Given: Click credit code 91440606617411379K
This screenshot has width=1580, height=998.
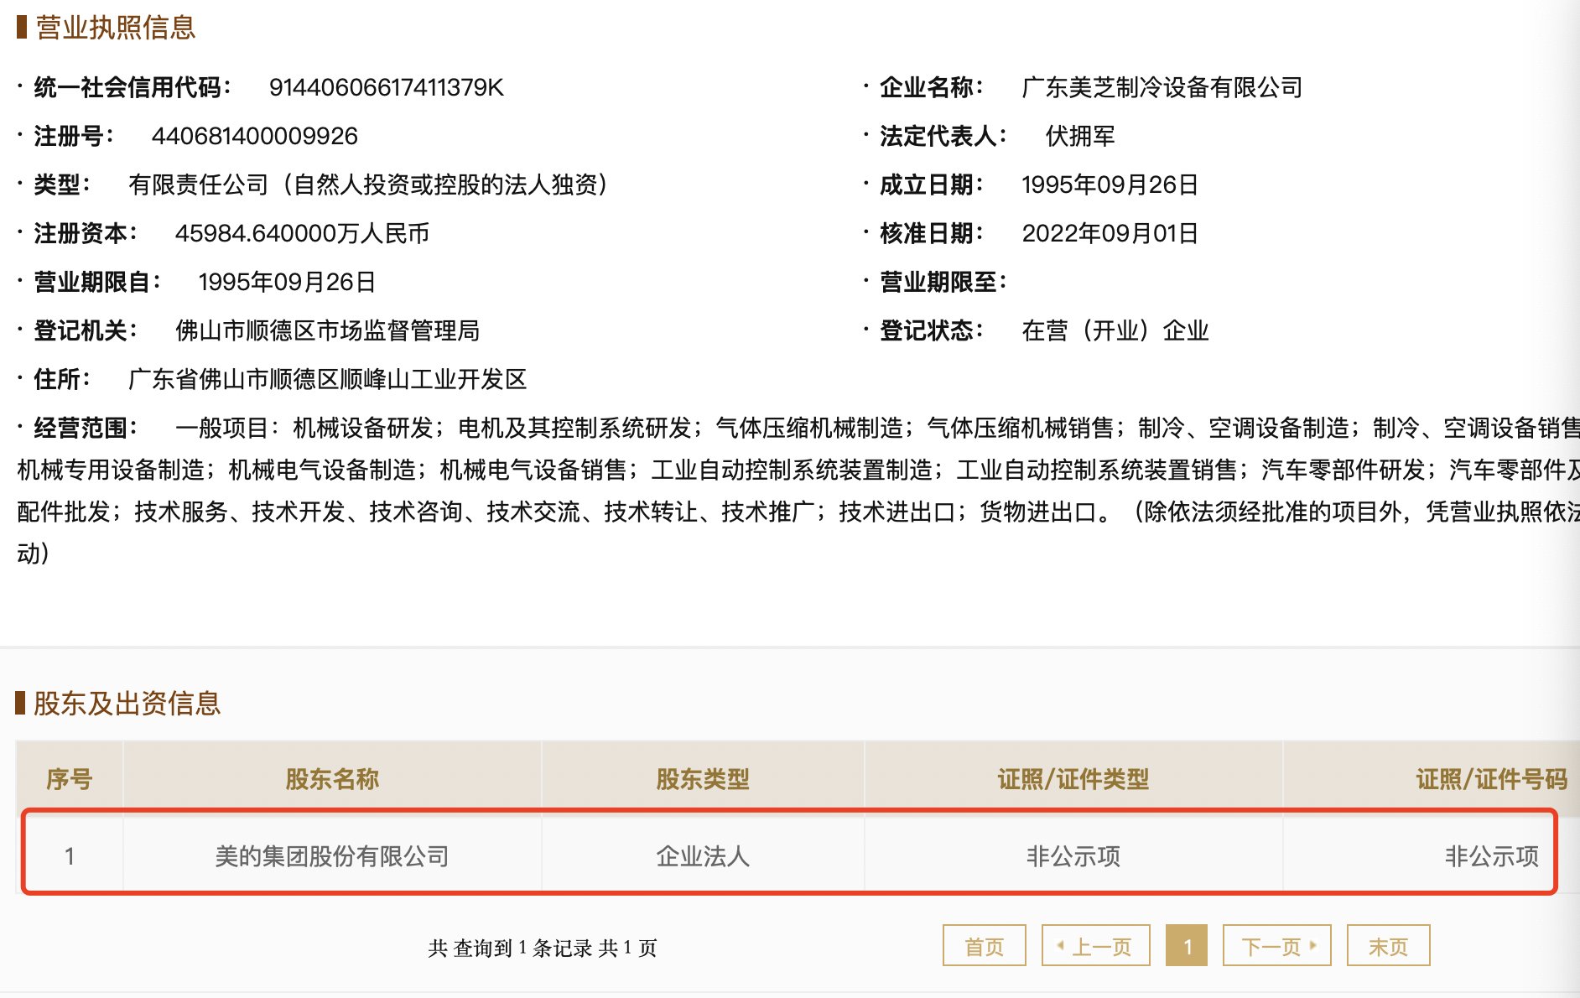Looking at the screenshot, I should click(x=386, y=87).
